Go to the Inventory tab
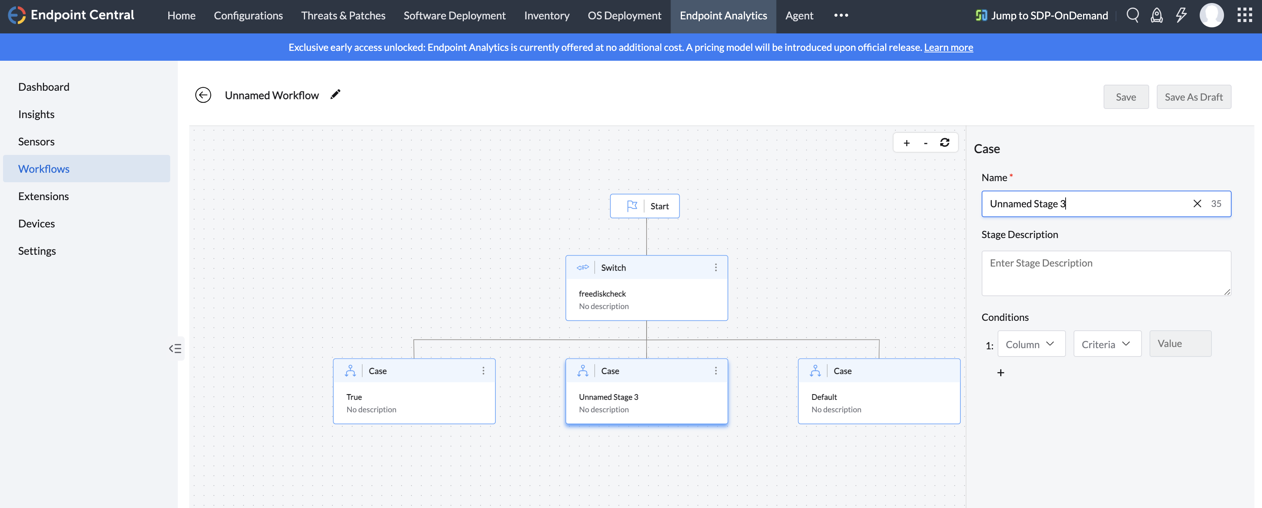The width and height of the screenshot is (1262, 508). [x=546, y=15]
